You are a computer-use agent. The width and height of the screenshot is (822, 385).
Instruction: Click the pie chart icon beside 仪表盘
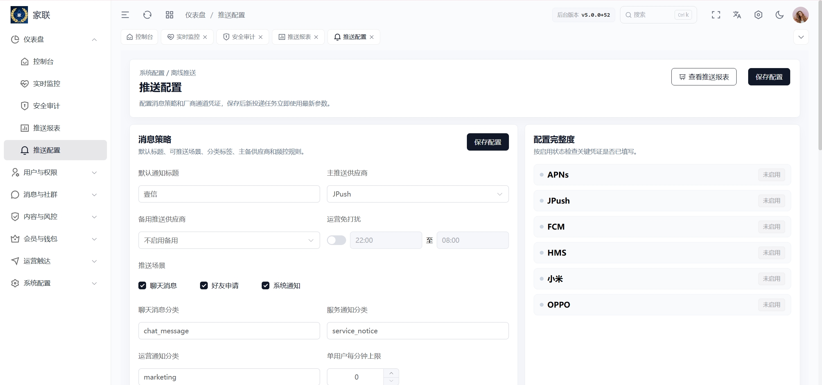click(x=15, y=39)
